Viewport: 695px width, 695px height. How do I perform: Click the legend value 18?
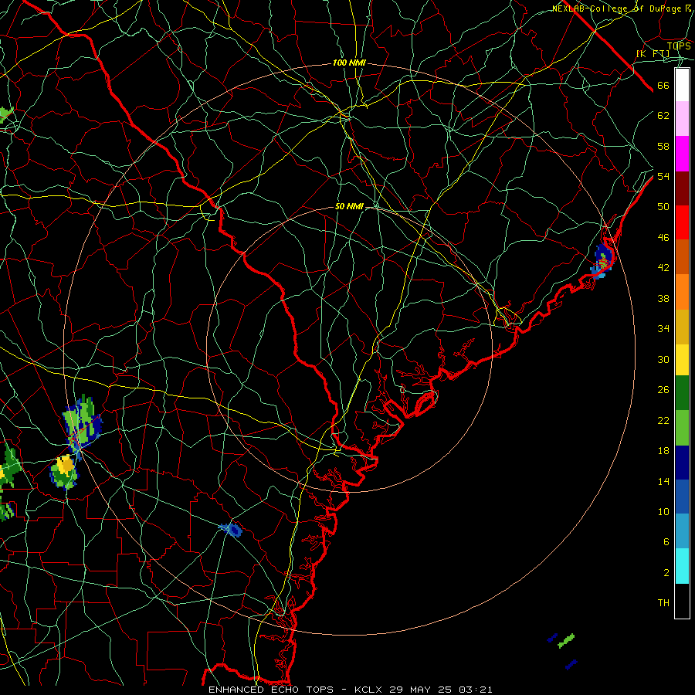tap(663, 451)
